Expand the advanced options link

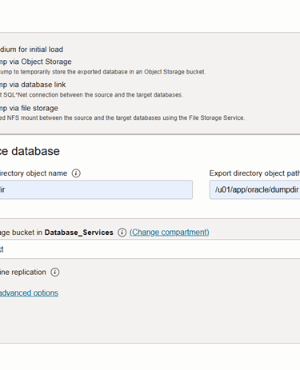29,293
